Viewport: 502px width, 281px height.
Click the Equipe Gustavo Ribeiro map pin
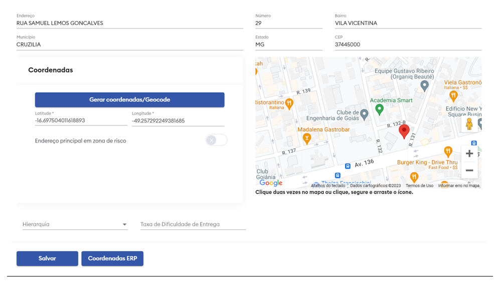[x=424, y=86]
